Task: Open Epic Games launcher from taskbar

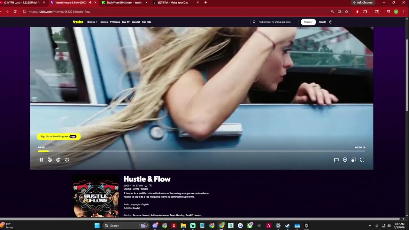Action: point(306,226)
